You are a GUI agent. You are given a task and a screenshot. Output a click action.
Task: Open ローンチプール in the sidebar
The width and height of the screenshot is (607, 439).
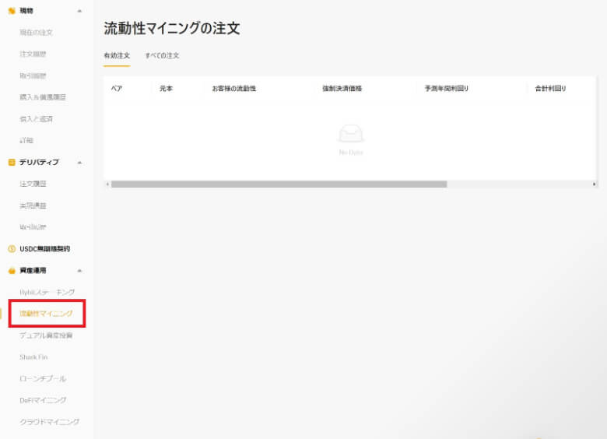pos(43,378)
